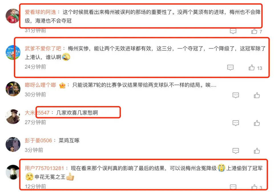Click crown badge next to 嘟呀么哩个嘟
Viewport: 274px width, 193px height.
tap(63, 85)
